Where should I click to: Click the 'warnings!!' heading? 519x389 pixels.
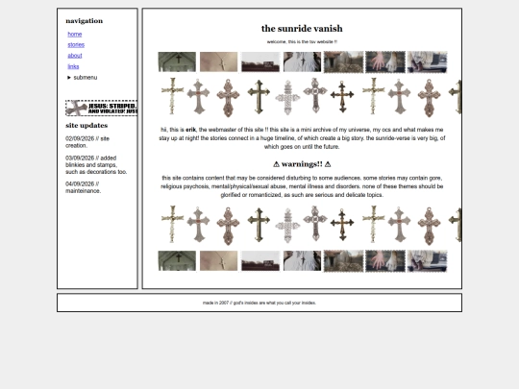[x=302, y=164]
